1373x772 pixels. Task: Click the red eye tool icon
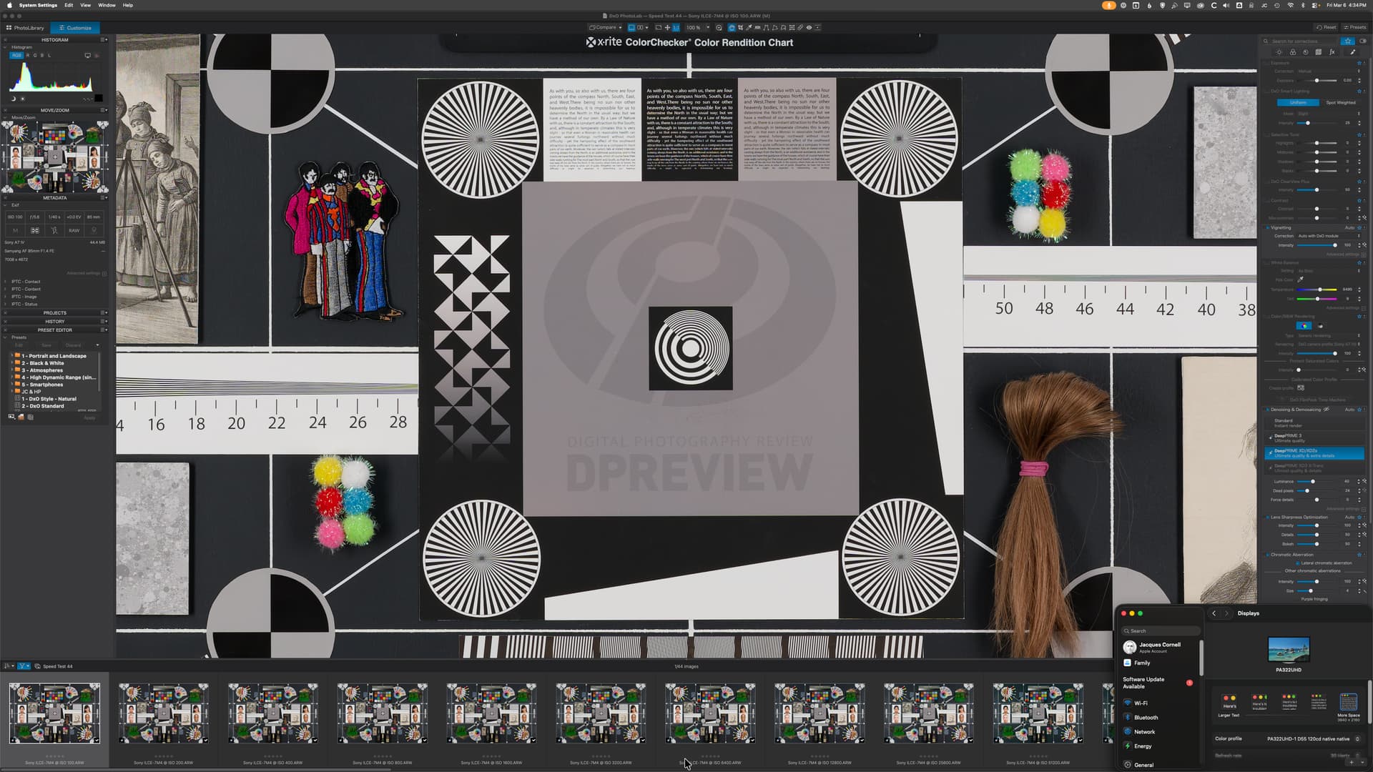[809, 27]
